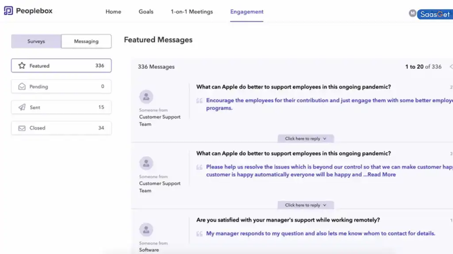Click the quote icon before 'Encourage the employees'

coord(200,101)
